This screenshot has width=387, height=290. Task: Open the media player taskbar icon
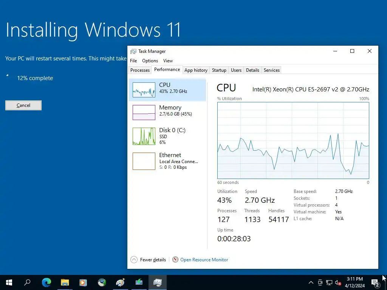pyautogui.click(x=83, y=282)
